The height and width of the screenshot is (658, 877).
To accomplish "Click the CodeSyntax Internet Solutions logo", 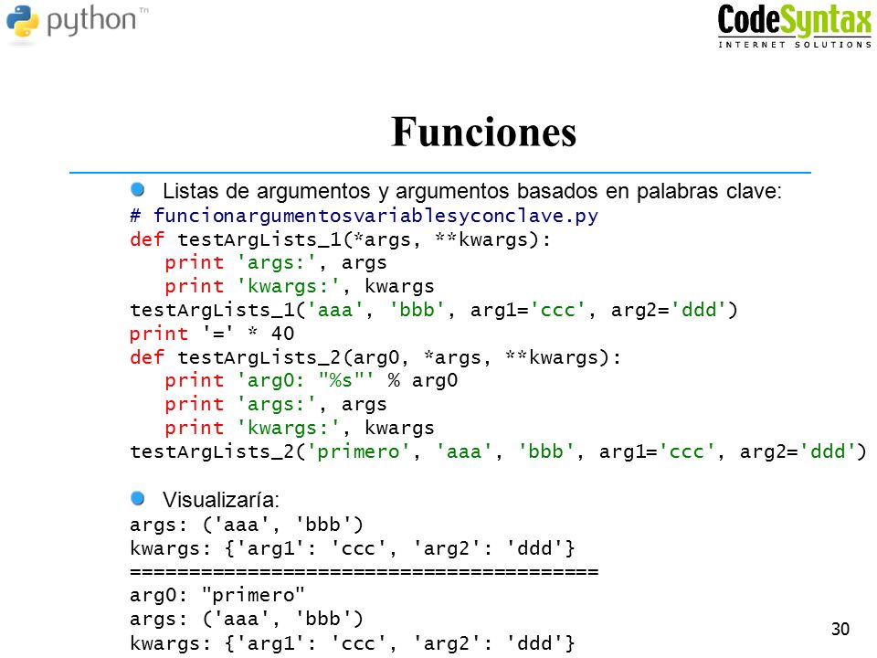I will (x=794, y=26).
